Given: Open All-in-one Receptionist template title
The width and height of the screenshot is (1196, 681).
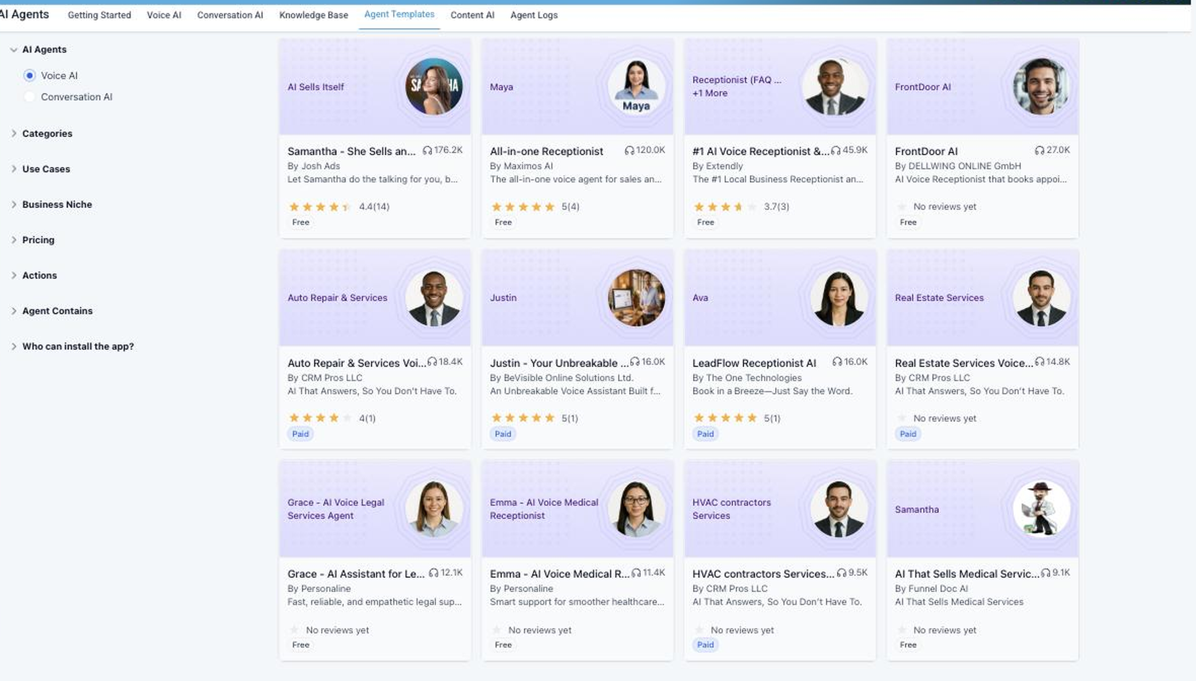Looking at the screenshot, I should 546,151.
